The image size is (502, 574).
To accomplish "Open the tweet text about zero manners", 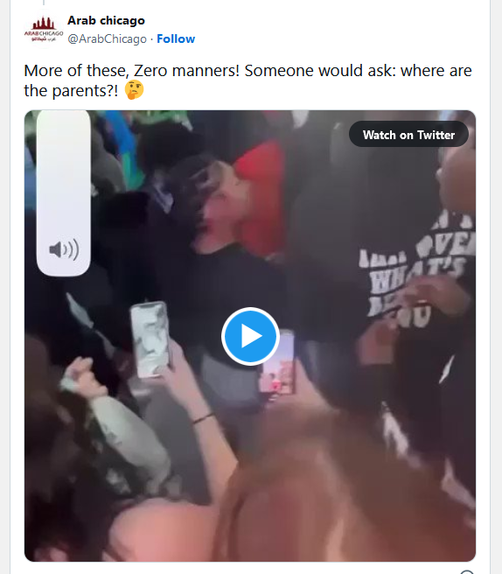I will pyautogui.click(x=248, y=80).
